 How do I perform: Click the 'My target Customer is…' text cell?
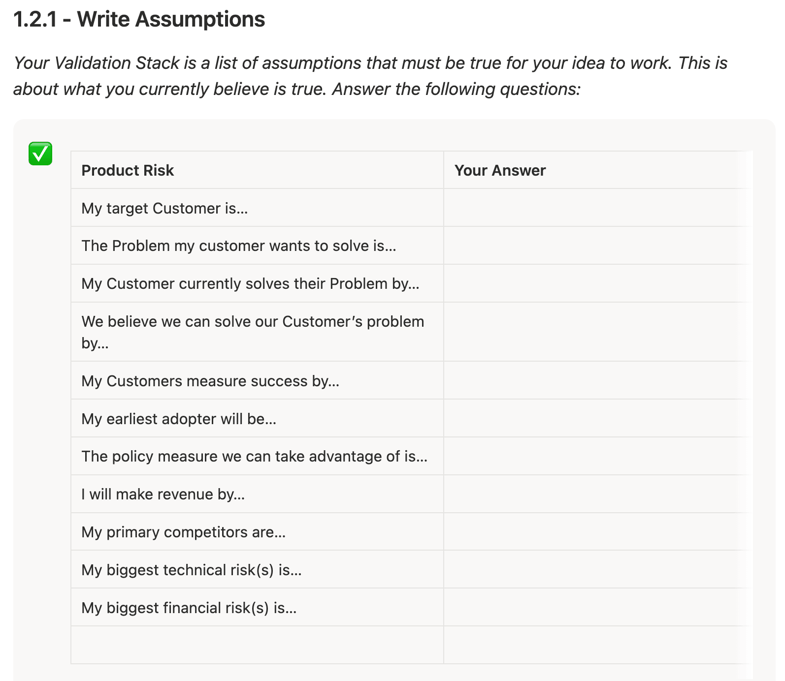coord(164,208)
